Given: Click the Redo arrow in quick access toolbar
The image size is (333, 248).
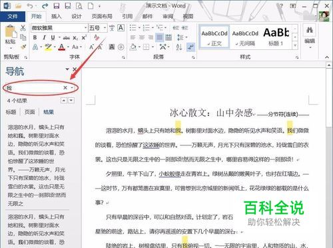Looking at the screenshot, I should click(x=45, y=6).
